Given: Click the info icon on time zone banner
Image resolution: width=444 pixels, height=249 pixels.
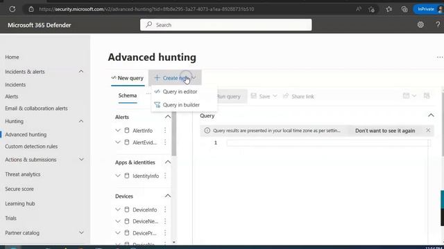Looking at the screenshot, I should [207, 131].
